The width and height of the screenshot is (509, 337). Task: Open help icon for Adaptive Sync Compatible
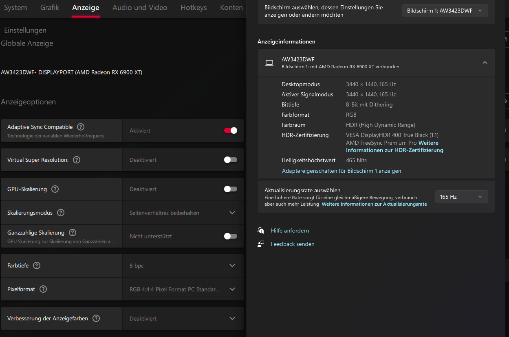tap(81, 127)
